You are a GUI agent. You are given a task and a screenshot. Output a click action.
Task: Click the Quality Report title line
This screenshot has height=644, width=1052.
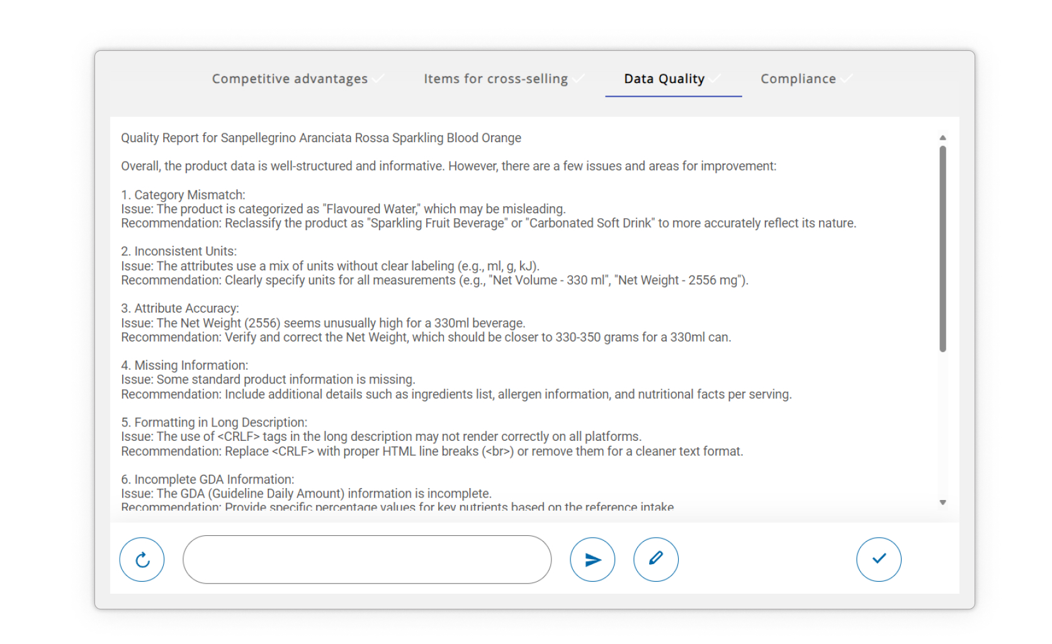click(x=321, y=138)
